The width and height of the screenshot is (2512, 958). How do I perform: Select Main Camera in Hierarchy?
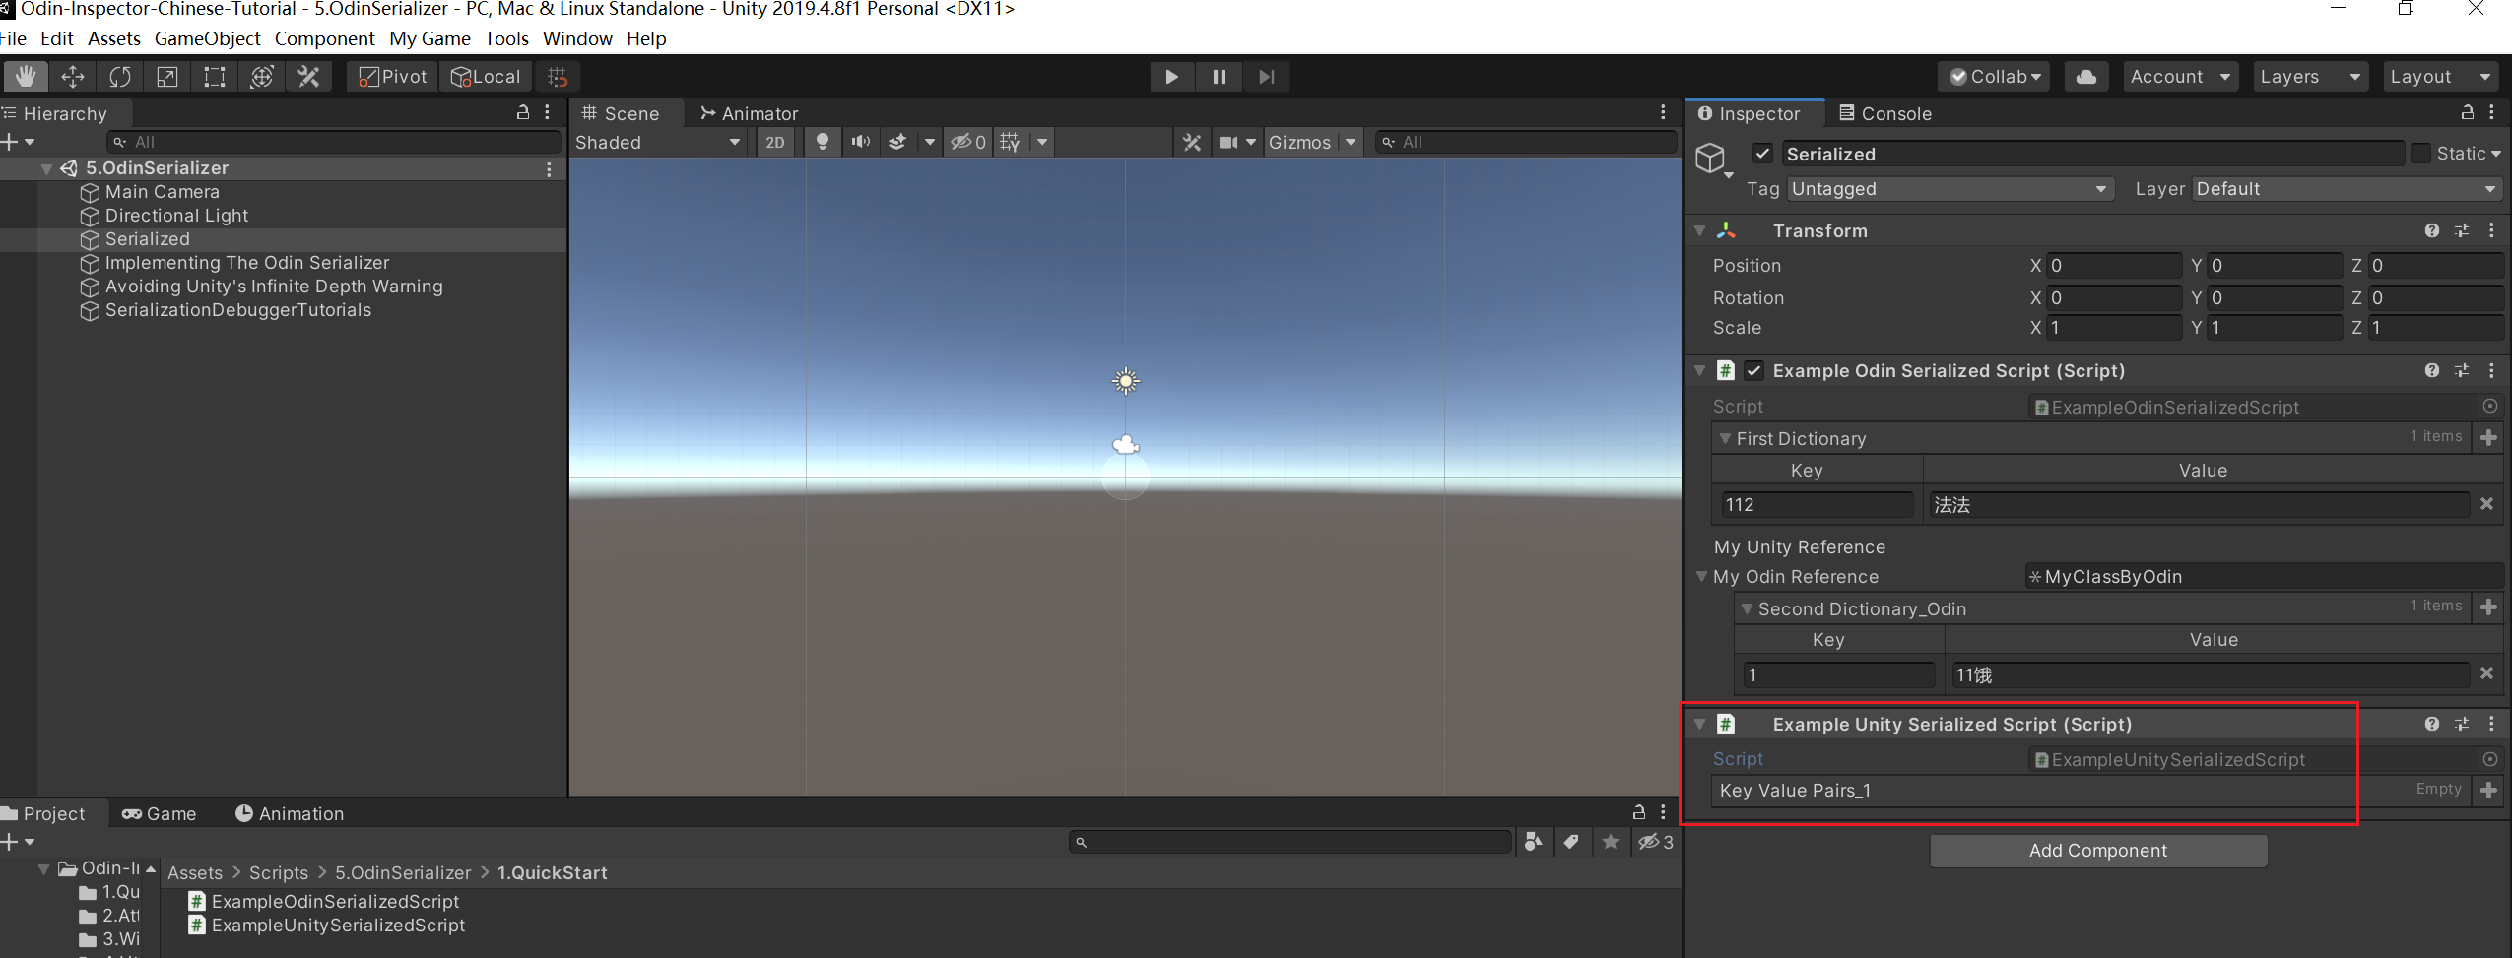[163, 192]
